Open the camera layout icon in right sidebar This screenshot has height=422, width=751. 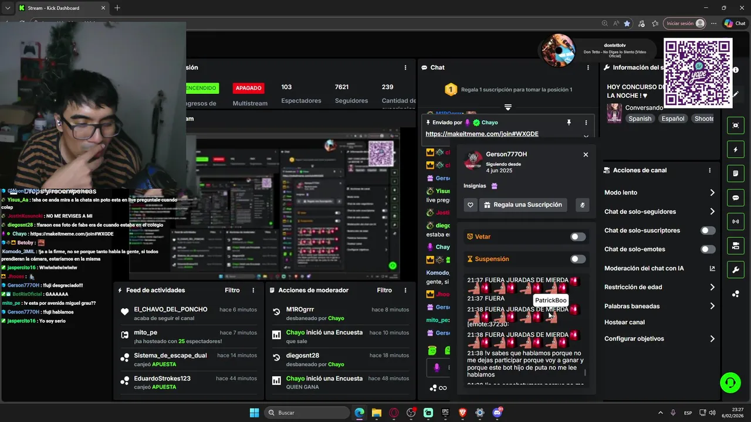pos(736,246)
